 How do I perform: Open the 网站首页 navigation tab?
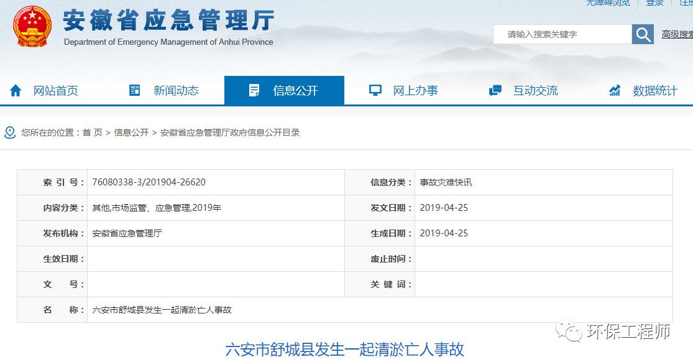[55, 91]
